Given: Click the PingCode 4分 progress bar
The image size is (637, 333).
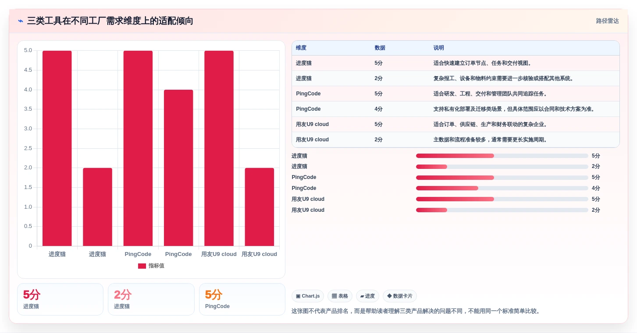Looking at the screenshot, I should 502,188.
